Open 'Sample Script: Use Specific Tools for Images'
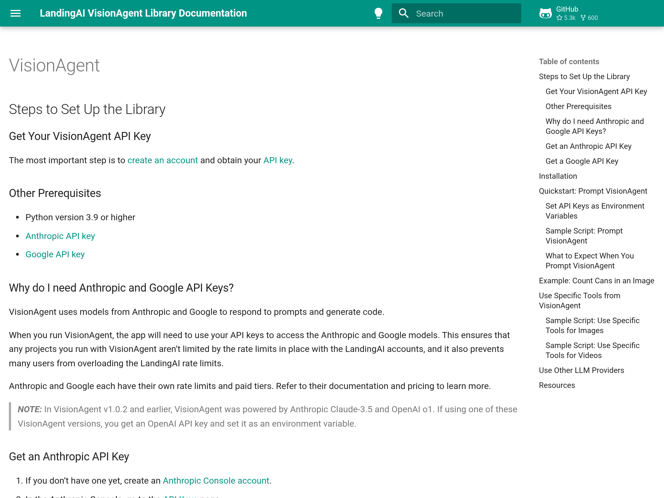Image resolution: width=664 pixels, height=498 pixels. (592, 325)
